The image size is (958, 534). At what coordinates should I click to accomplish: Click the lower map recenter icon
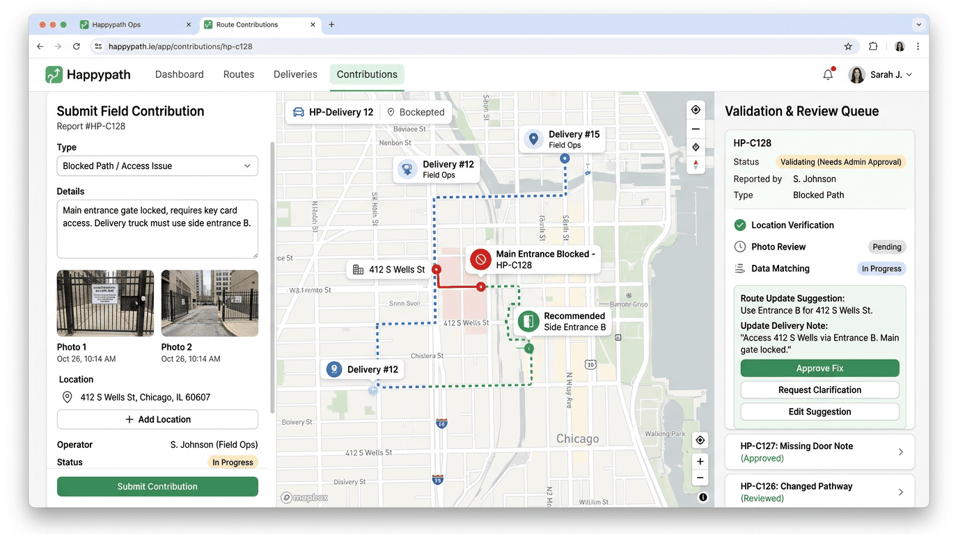700,440
